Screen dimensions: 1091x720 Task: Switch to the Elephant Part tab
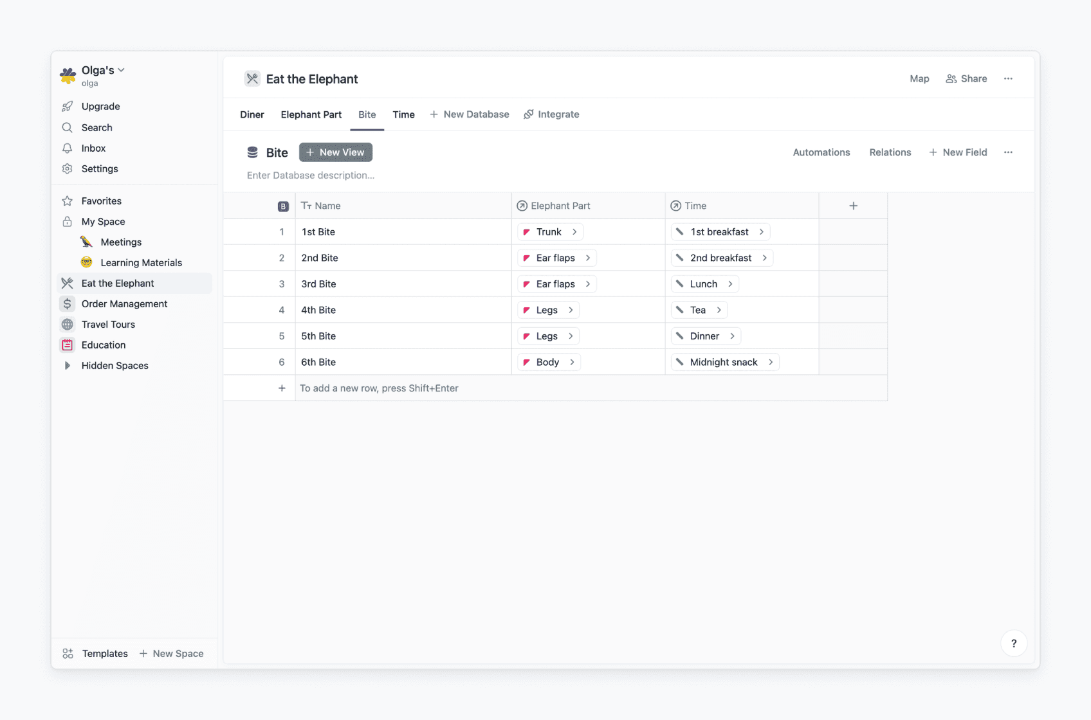point(311,114)
